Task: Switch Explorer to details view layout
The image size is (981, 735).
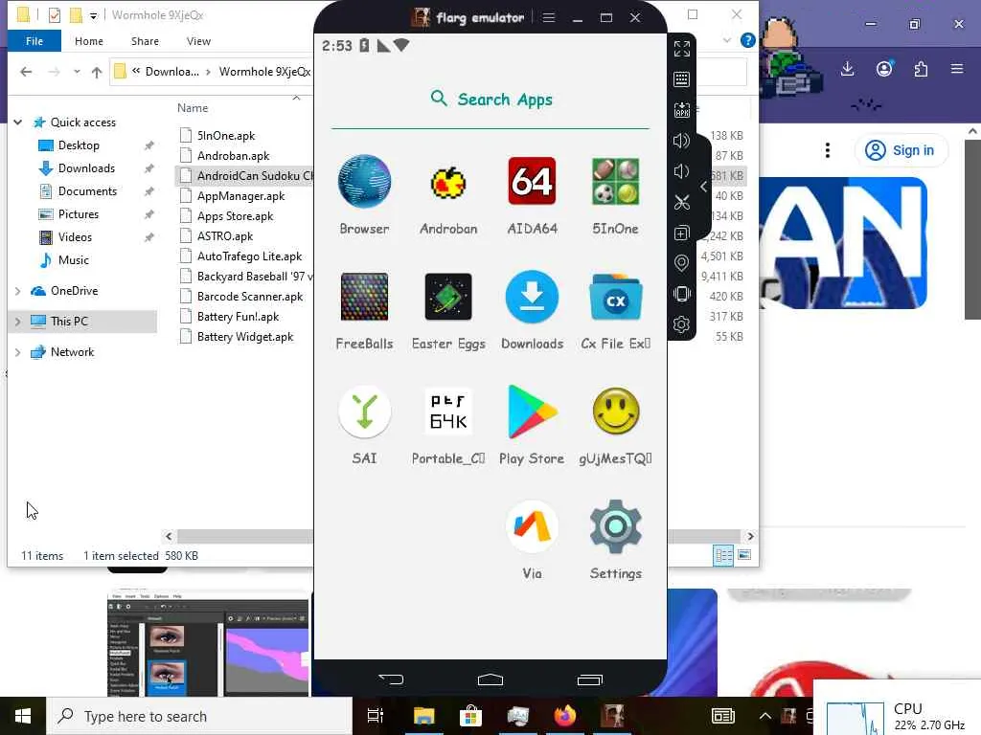Action: tap(723, 555)
